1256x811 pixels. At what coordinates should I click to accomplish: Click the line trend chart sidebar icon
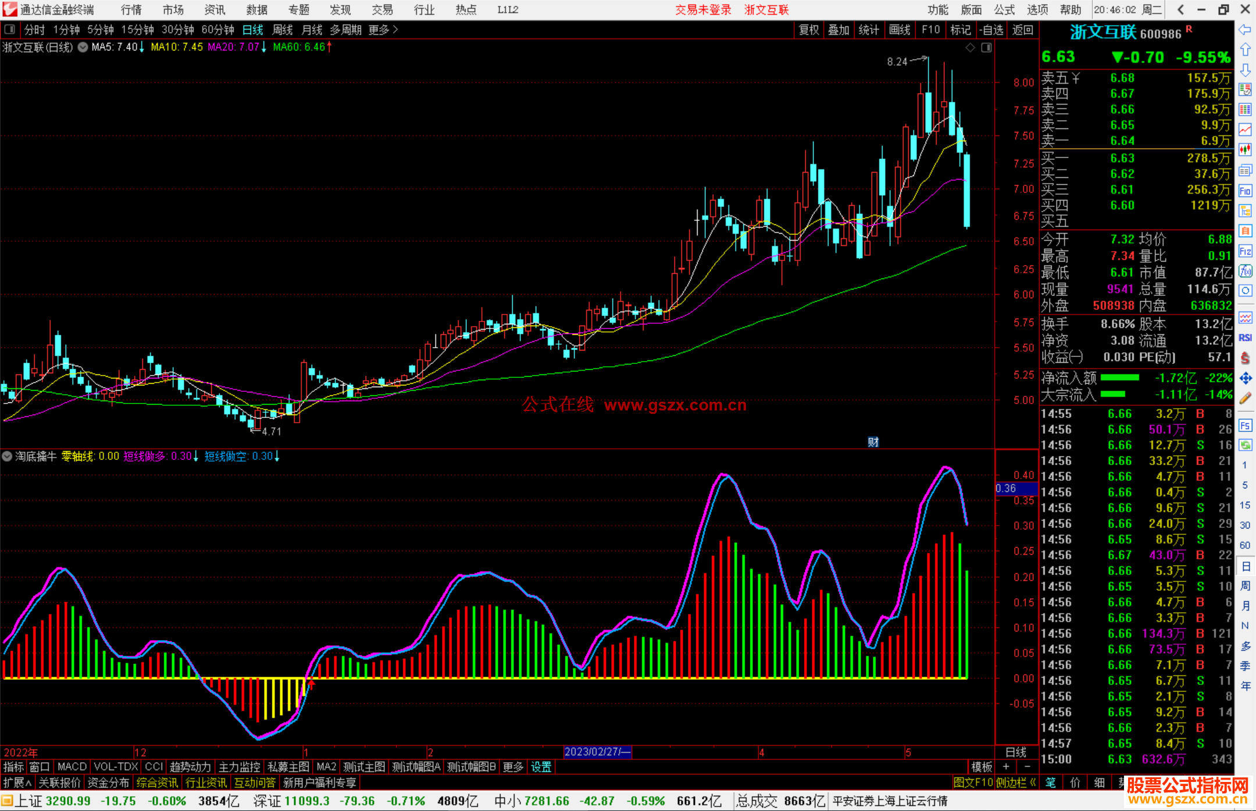point(1245,130)
